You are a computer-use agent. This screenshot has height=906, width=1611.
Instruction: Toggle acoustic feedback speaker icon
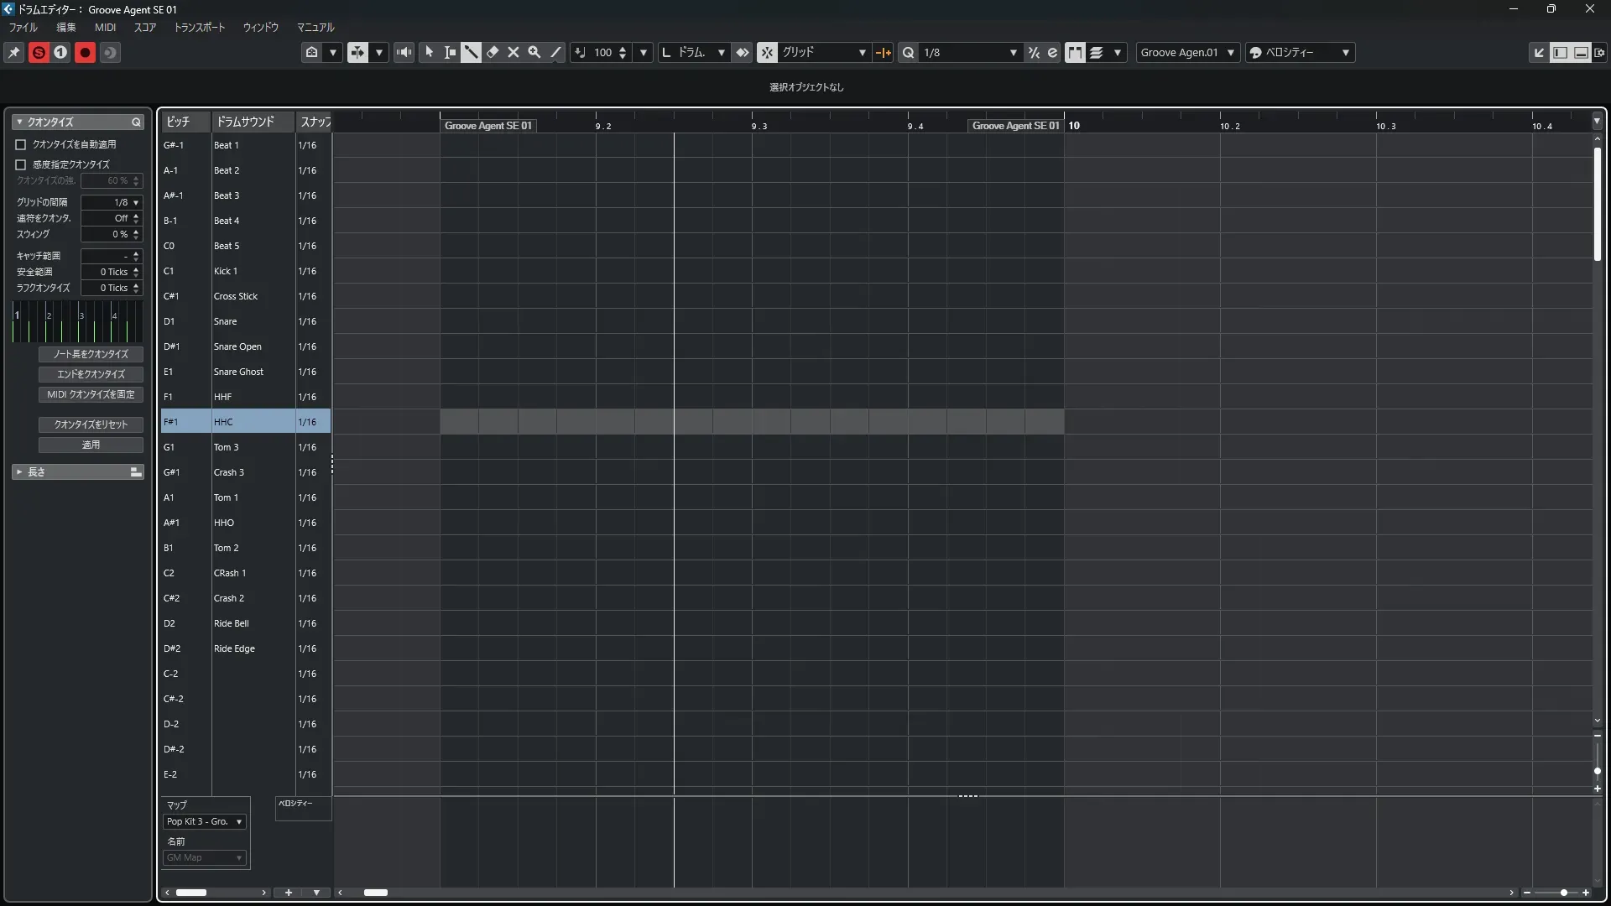tap(404, 52)
